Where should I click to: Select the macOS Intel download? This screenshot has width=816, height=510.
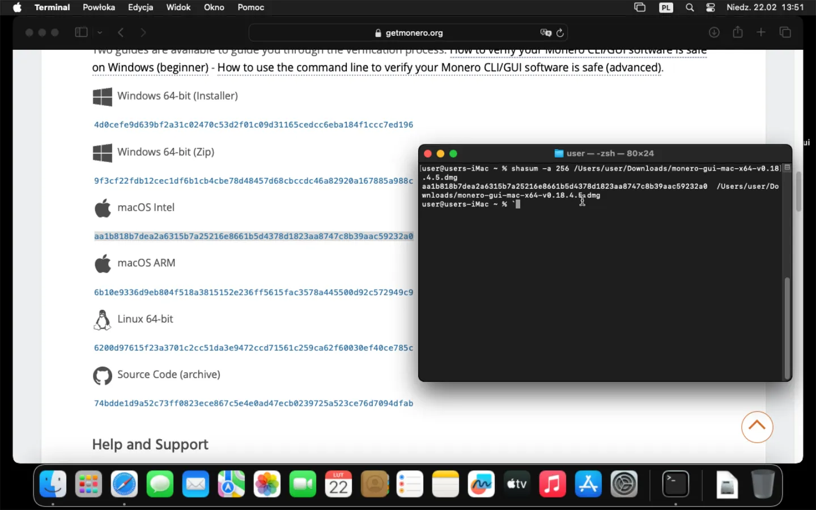point(134,208)
